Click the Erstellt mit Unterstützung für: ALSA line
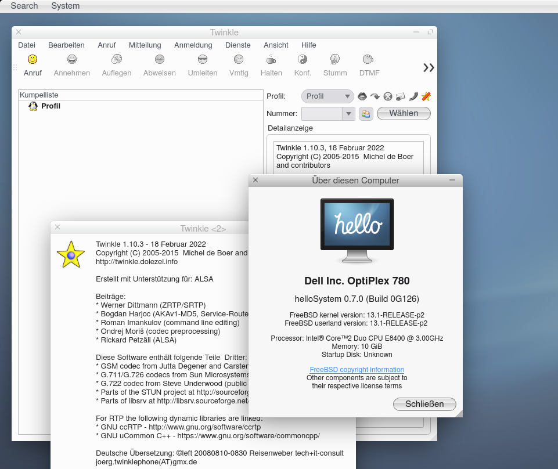Screen dimensions: 558x469 click(154, 279)
